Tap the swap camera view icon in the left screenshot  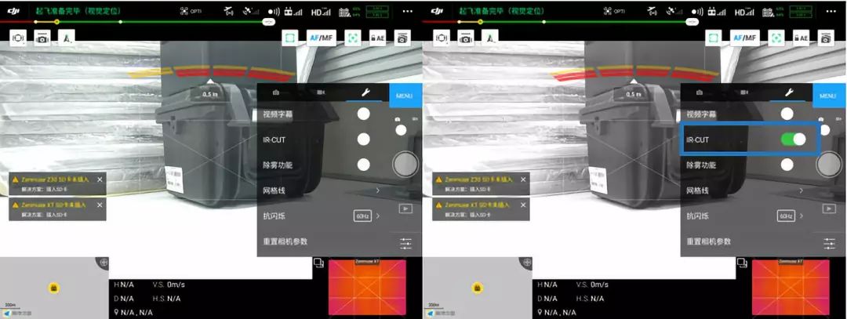318,263
